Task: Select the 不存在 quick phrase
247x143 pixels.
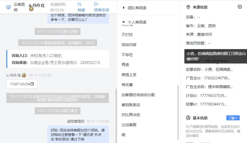Action: pos(127,55)
